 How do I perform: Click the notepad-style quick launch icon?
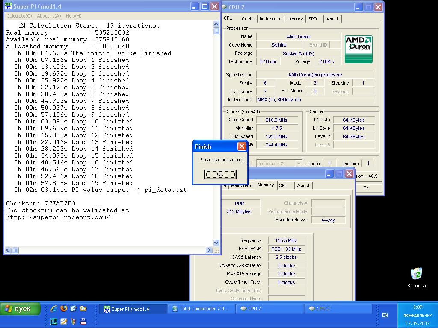64,321
